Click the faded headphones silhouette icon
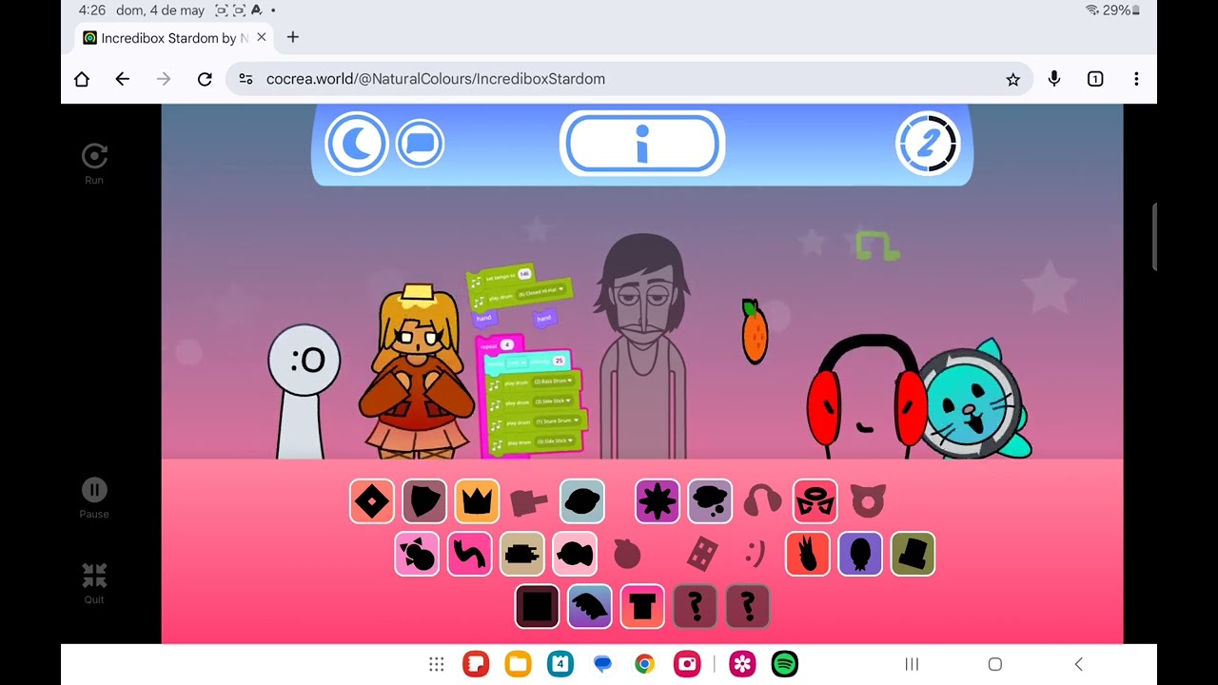This screenshot has width=1218, height=685. pyautogui.click(x=762, y=501)
